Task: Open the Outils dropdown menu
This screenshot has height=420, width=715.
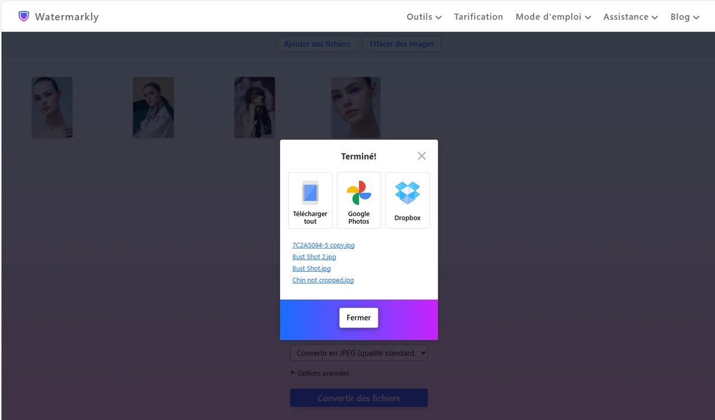Action: [424, 17]
